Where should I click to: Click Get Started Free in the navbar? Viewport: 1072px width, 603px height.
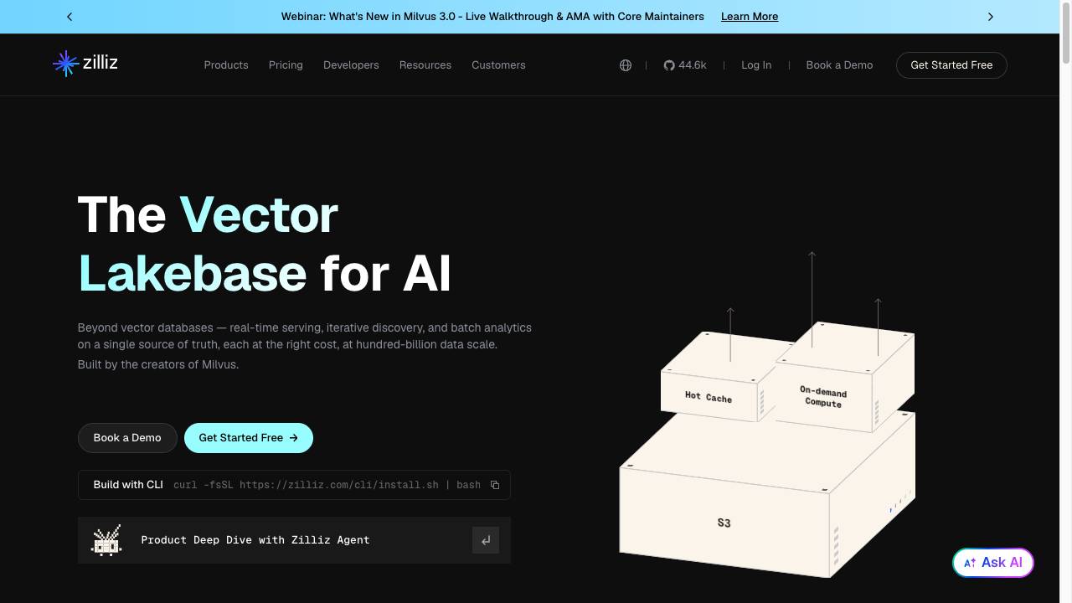click(951, 65)
